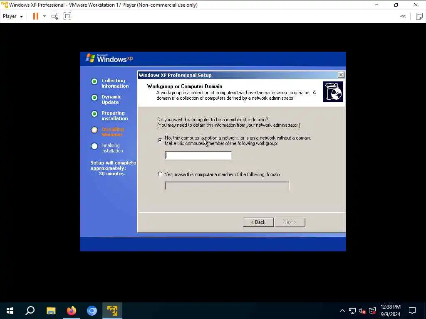The image size is (426, 319).
Task: Focus the workgroup name text field
Action: click(x=198, y=155)
